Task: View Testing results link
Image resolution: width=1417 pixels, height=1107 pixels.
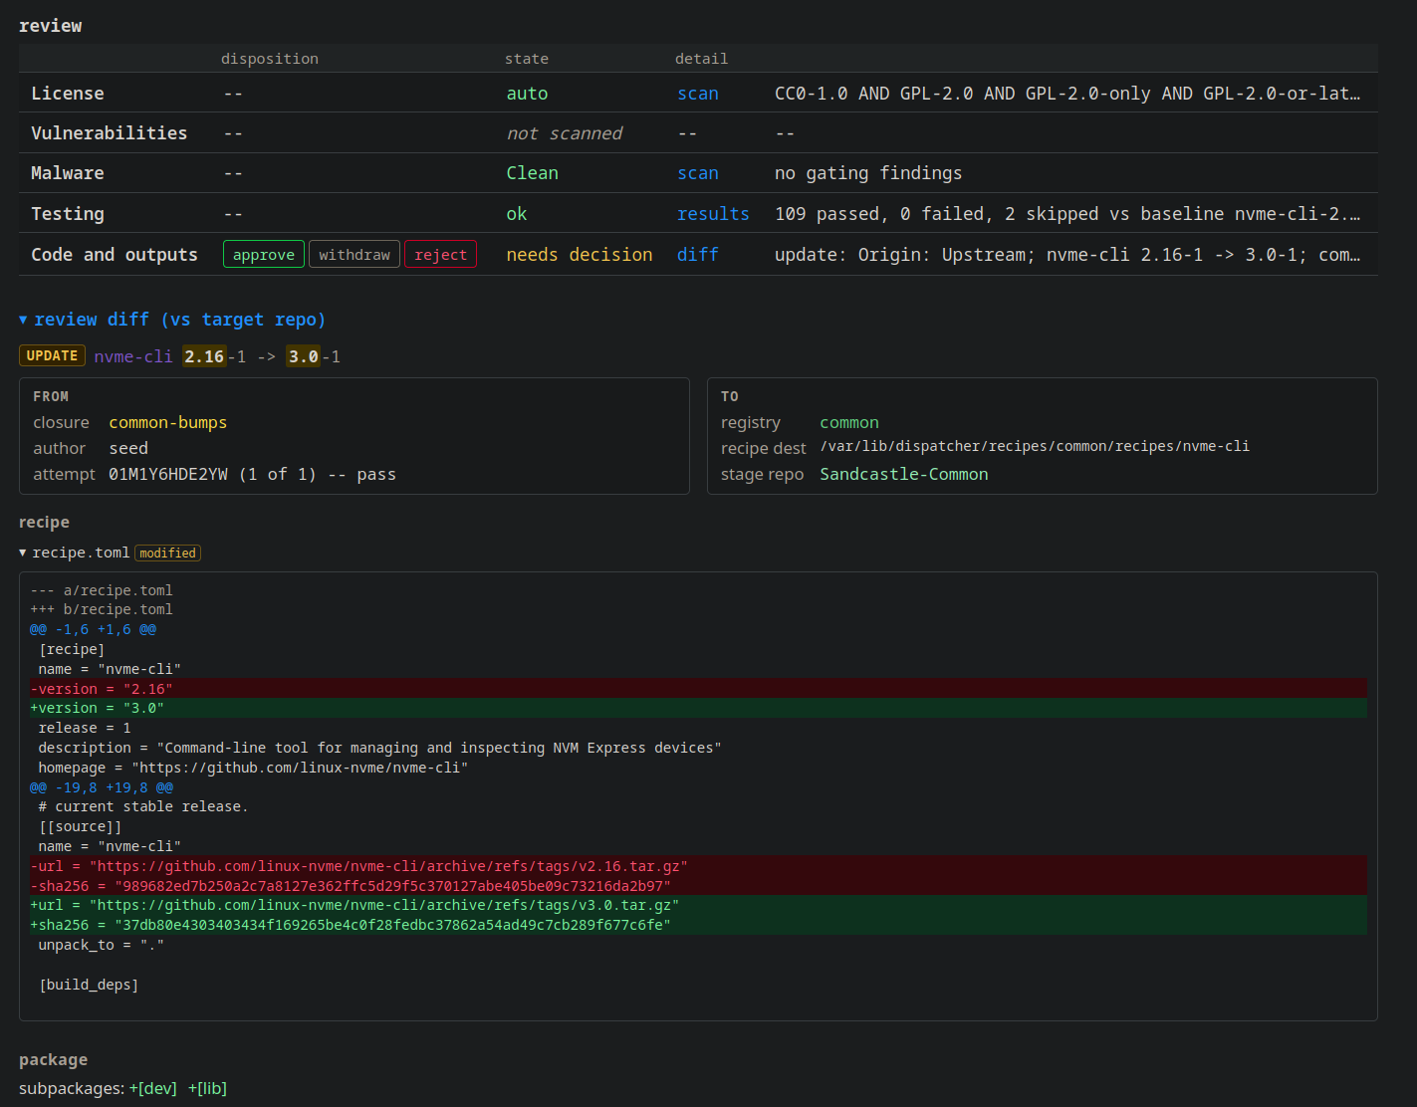Action: point(713,214)
